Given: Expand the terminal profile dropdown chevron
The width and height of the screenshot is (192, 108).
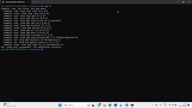Looking at the screenshot, I should (x=37, y=2).
